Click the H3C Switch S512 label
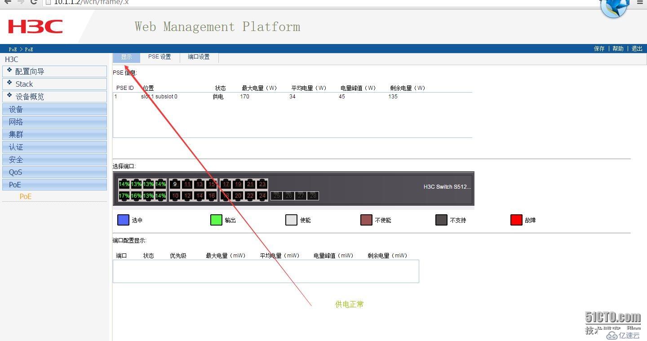Screen dimensions: 647x341 [x=447, y=186]
